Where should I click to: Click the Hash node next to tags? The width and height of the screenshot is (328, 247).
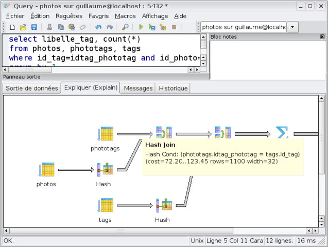coord(163,206)
